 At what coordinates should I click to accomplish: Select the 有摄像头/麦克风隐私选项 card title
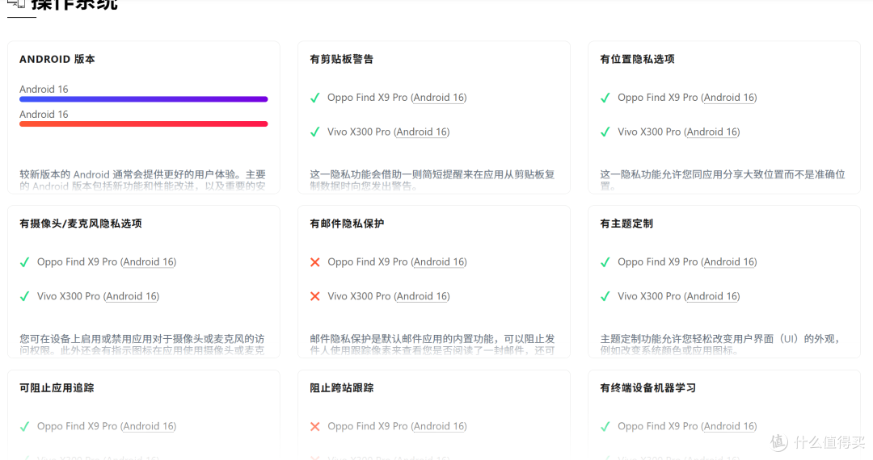click(81, 224)
